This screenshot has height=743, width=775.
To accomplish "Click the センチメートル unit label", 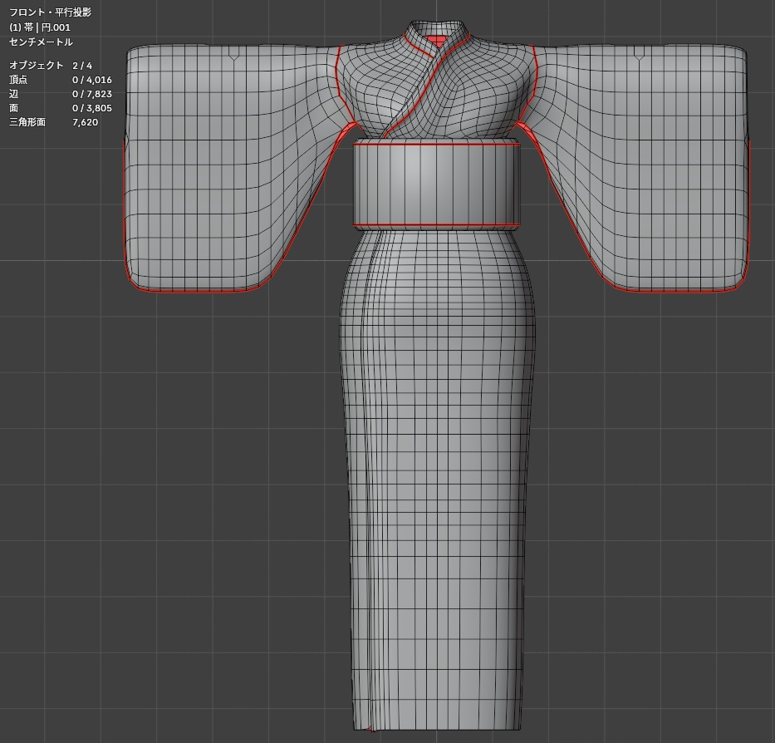I will (41, 42).
